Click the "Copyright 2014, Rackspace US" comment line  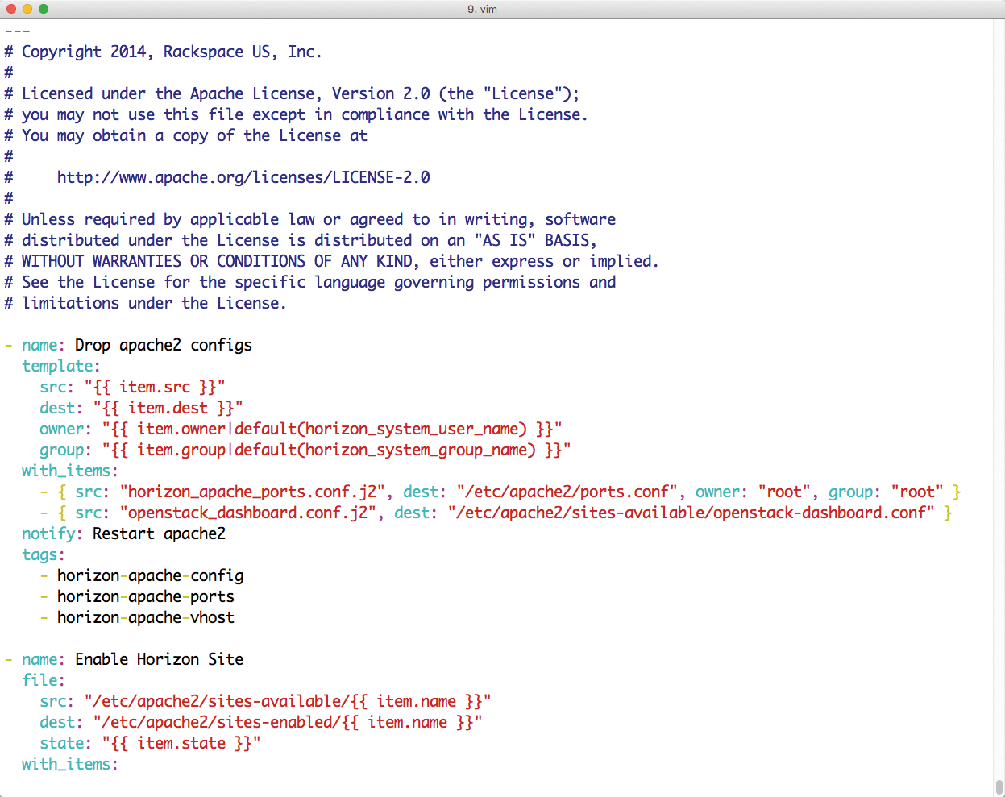coord(171,52)
